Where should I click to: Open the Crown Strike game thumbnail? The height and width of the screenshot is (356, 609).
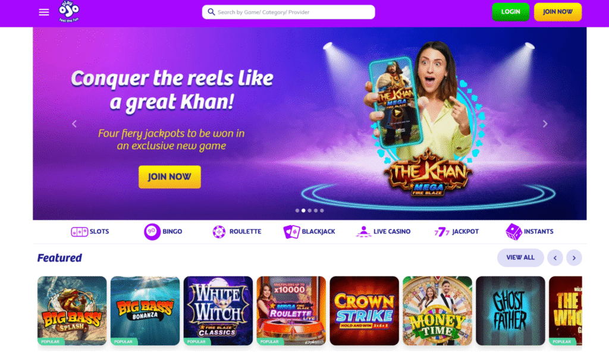click(x=365, y=311)
